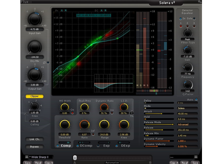
Task: Click the Dry Mix knob
Action: coord(35,47)
